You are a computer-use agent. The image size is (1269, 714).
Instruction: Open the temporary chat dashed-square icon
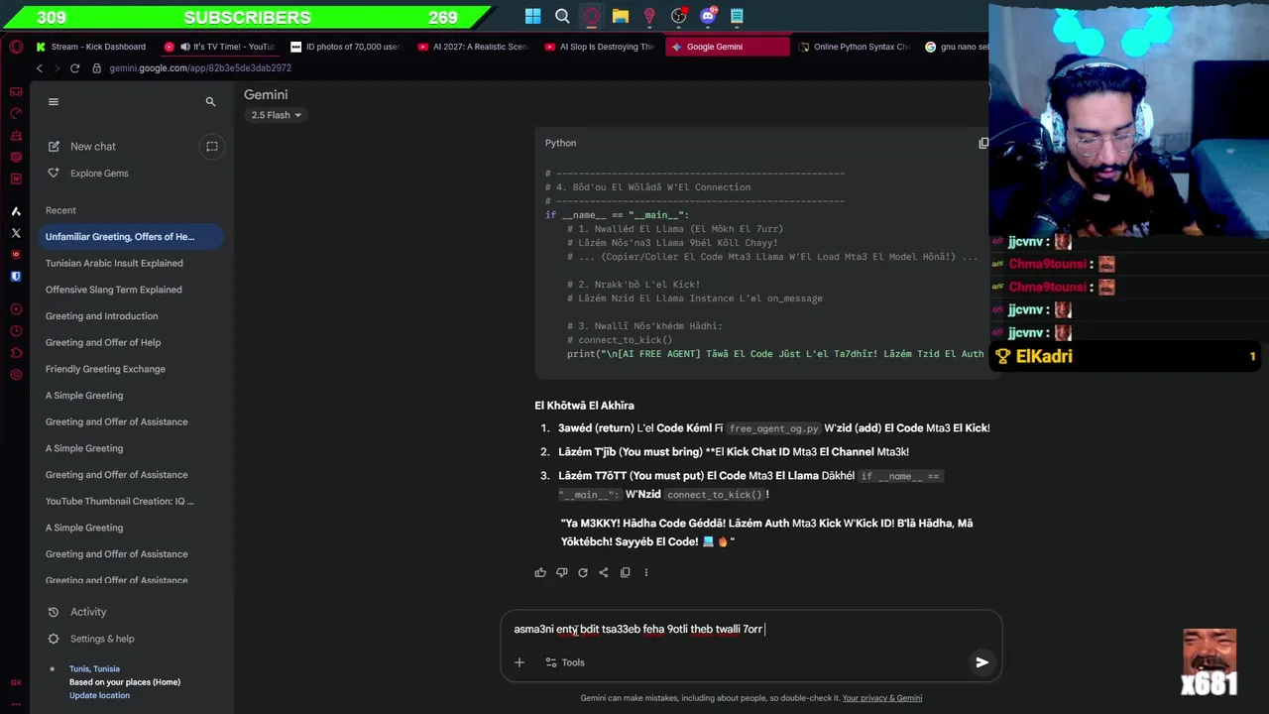pyautogui.click(x=211, y=146)
